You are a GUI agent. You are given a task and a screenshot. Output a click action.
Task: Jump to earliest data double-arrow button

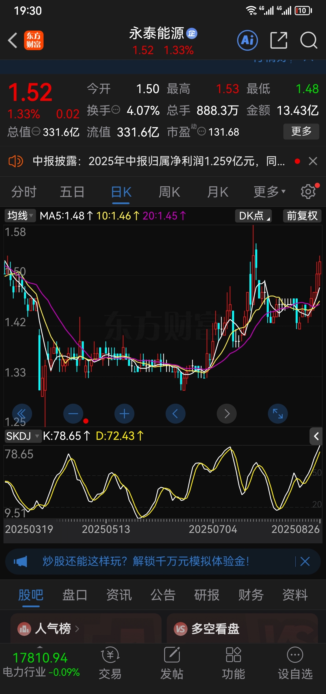tap(22, 414)
